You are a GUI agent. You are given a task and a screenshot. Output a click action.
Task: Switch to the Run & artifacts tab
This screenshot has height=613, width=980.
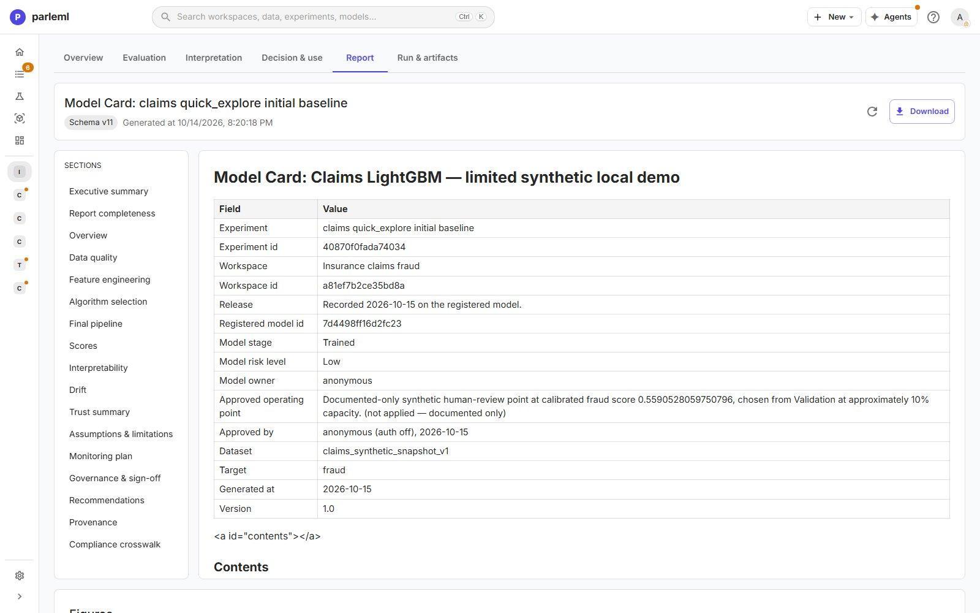[428, 58]
